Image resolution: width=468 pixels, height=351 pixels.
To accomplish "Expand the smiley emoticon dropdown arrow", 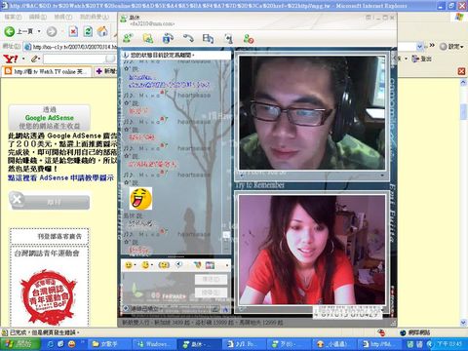I will pyautogui.click(x=135, y=265).
